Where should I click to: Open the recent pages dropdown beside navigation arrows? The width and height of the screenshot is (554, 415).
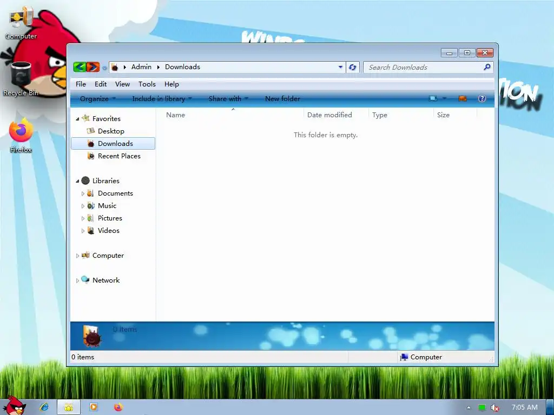(x=104, y=68)
